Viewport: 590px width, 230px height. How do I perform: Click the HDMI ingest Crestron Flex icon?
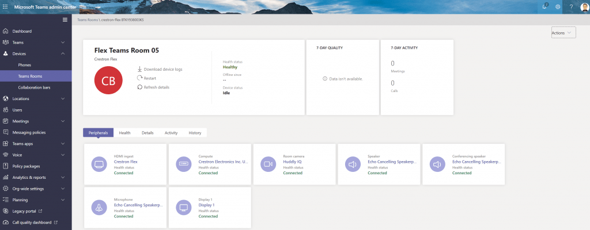pyautogui.click(x=100, y=164)
